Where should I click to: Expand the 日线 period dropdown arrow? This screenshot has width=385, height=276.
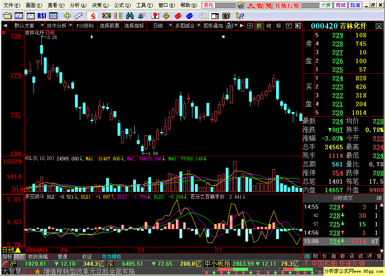tap(170, 25)
